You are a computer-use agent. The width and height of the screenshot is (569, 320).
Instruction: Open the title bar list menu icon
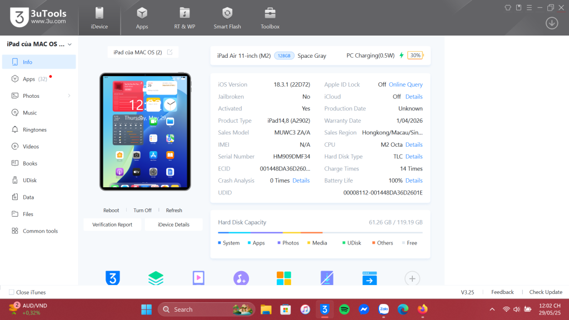point(529,8)
